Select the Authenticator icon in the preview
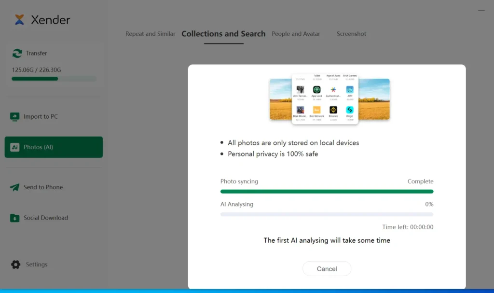Image resolution: width=494 pixels, height=293 pixels. point(333,89)
